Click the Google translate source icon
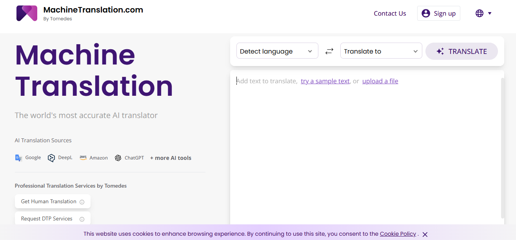The height and width of the screenshot is (240, 516). [x=18, y=158]
